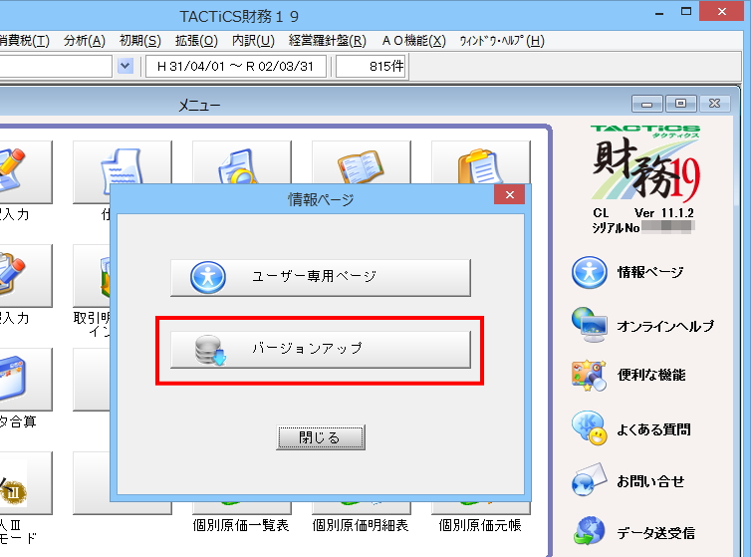Click the オンラインヘルプ sidebar label
This screenshot has height=557, width=751.
tap(665, 326)
